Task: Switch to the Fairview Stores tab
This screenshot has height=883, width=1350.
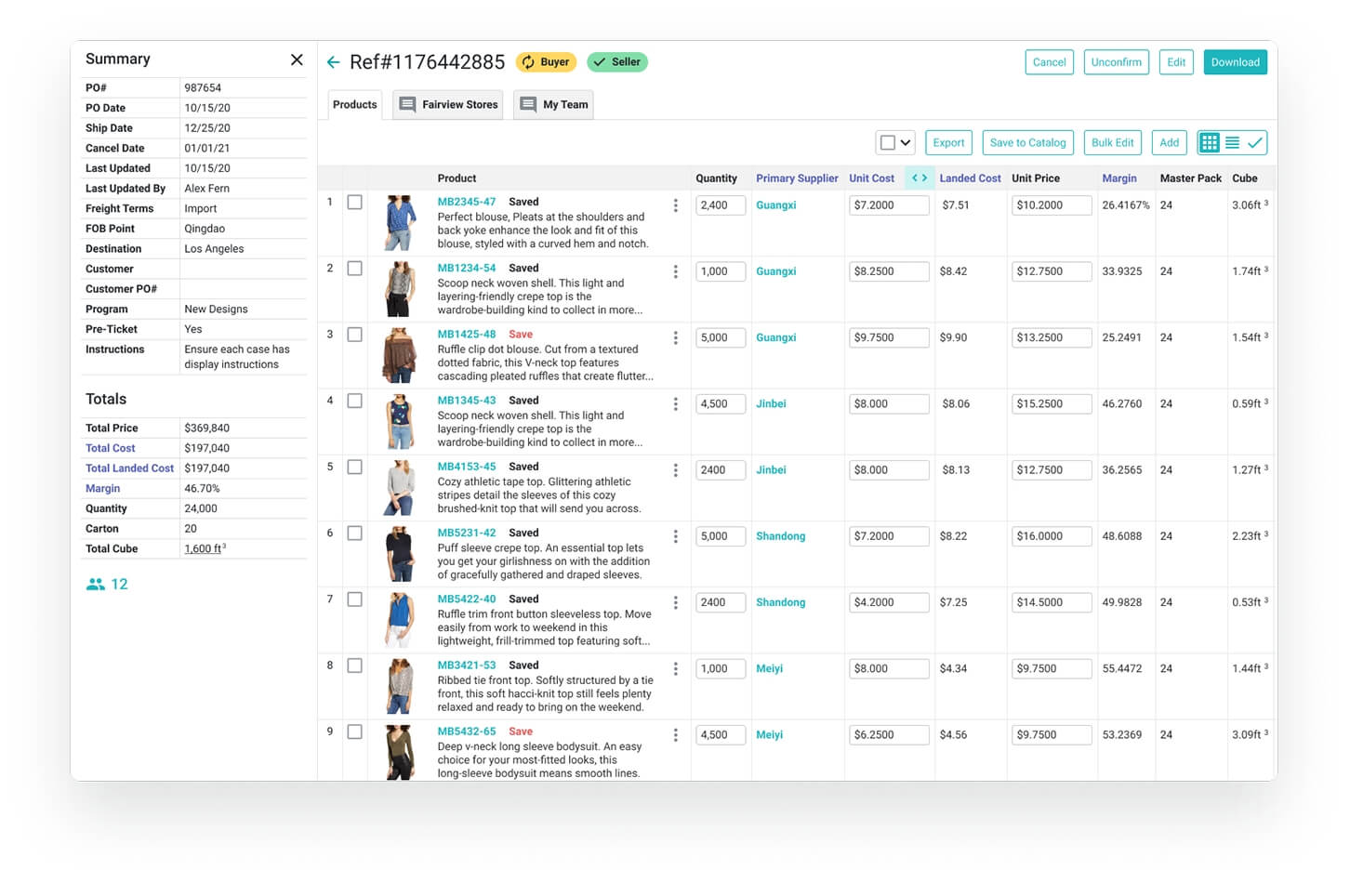Action: (447, 104)
